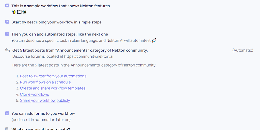Open "Run workflows on a schedule" link
Image resolution: width=260 pixels, height=130 pixels.
tap(45, 82)
